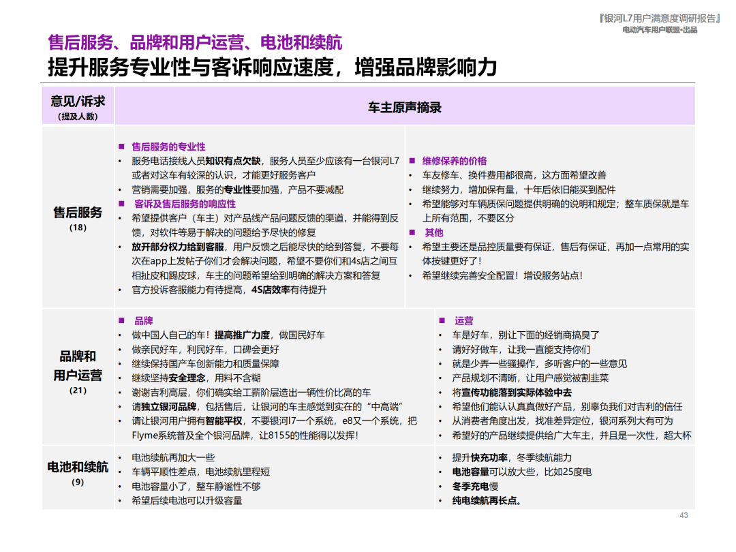Click the purple heading 售后服务、品牌和用户运营、电池和续航

point(195,42)
